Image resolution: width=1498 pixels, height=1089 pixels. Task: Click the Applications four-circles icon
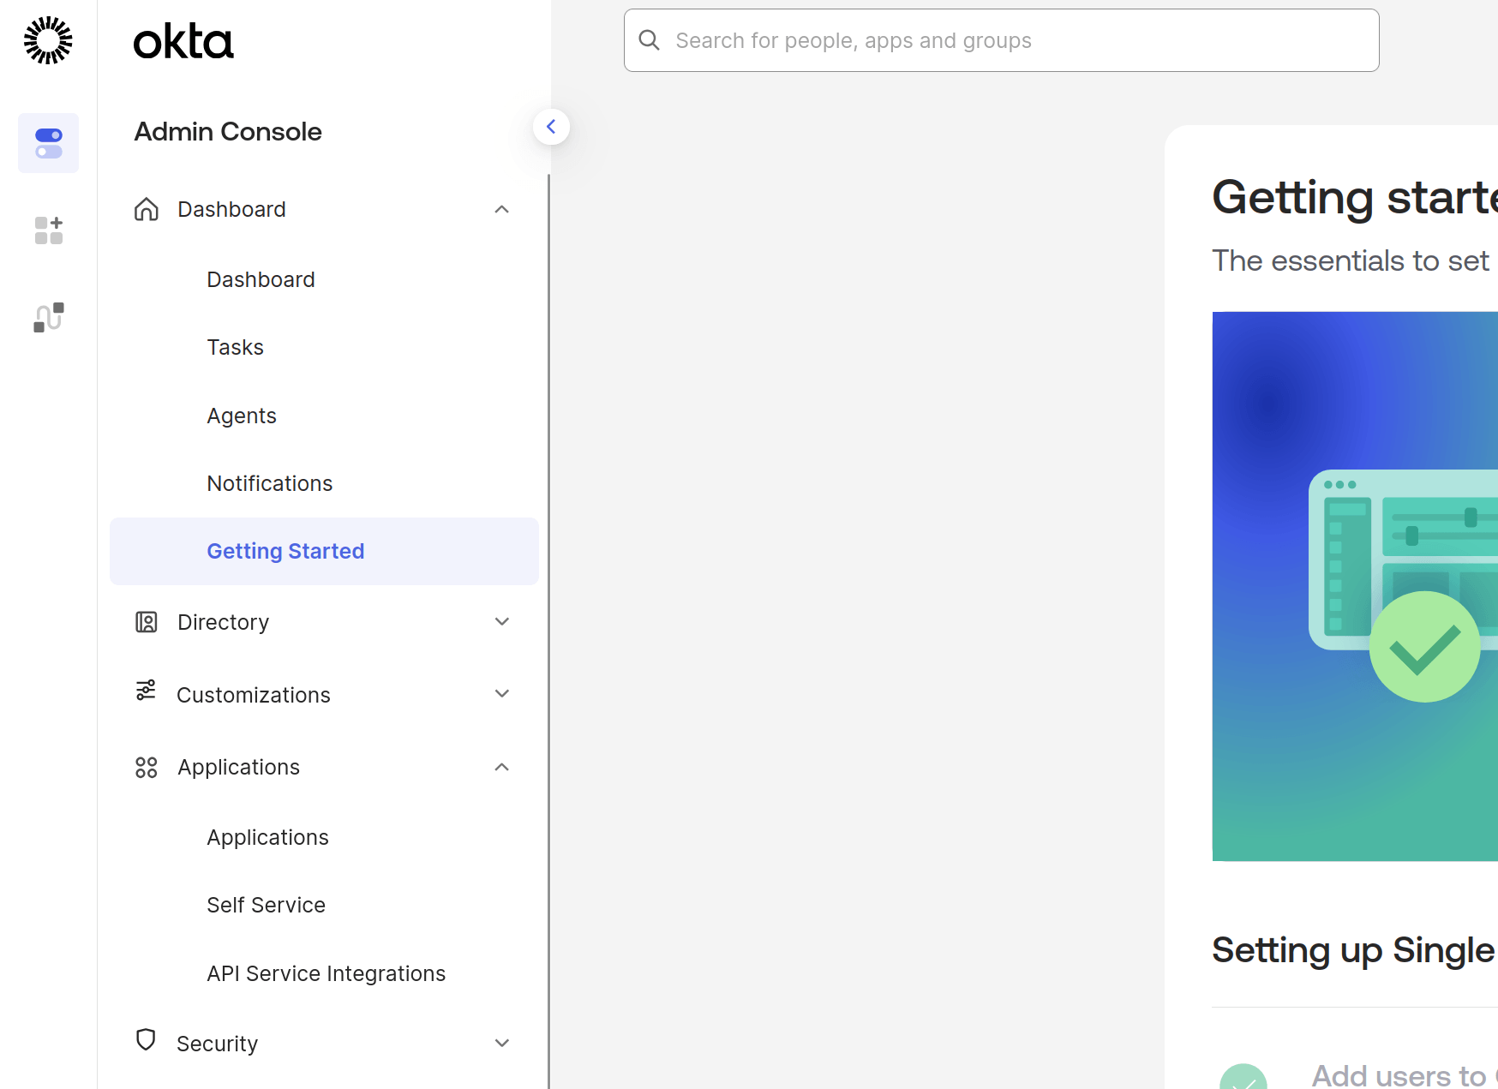pyautogui.click(x=147, y=767)
